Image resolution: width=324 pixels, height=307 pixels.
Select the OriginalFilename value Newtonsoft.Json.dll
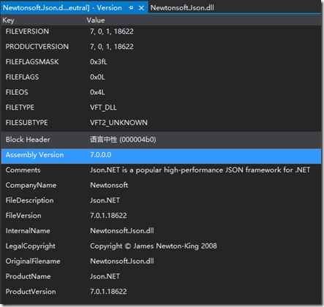pos(122,261)
